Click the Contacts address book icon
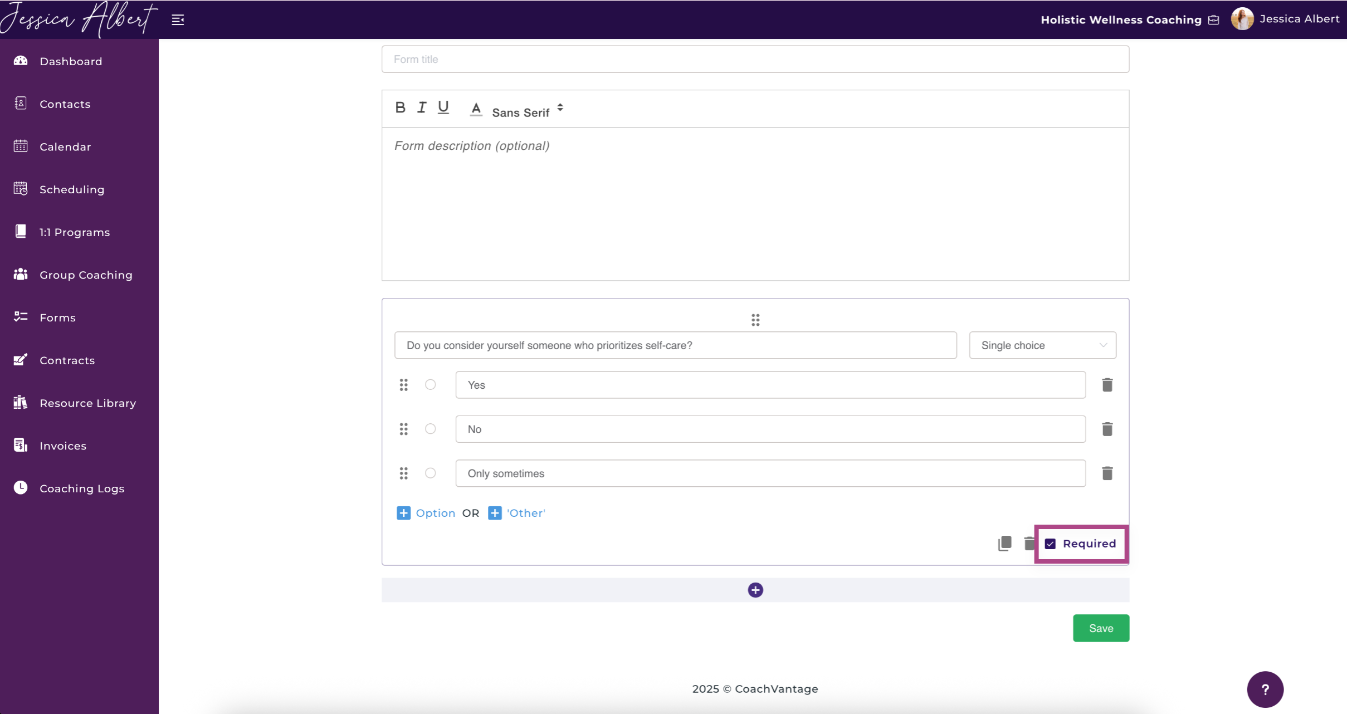Image resolution: width=1347 pixels, height=714 pixels. tap(21, 104)
